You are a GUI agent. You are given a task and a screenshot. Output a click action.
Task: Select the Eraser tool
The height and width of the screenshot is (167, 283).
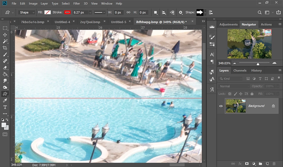click(x=5, y=67)
